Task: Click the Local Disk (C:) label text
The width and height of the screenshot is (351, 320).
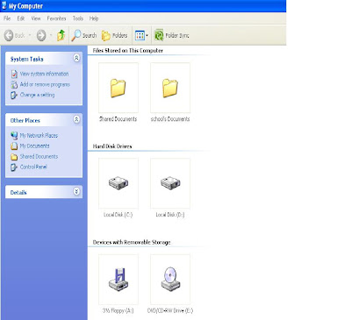Action: pyautogui.click(x=118, y=215)
